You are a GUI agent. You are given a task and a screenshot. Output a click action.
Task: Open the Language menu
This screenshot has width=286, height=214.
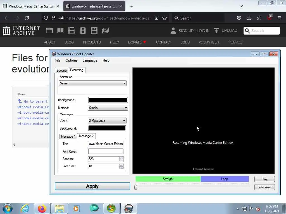coord(90,60)
